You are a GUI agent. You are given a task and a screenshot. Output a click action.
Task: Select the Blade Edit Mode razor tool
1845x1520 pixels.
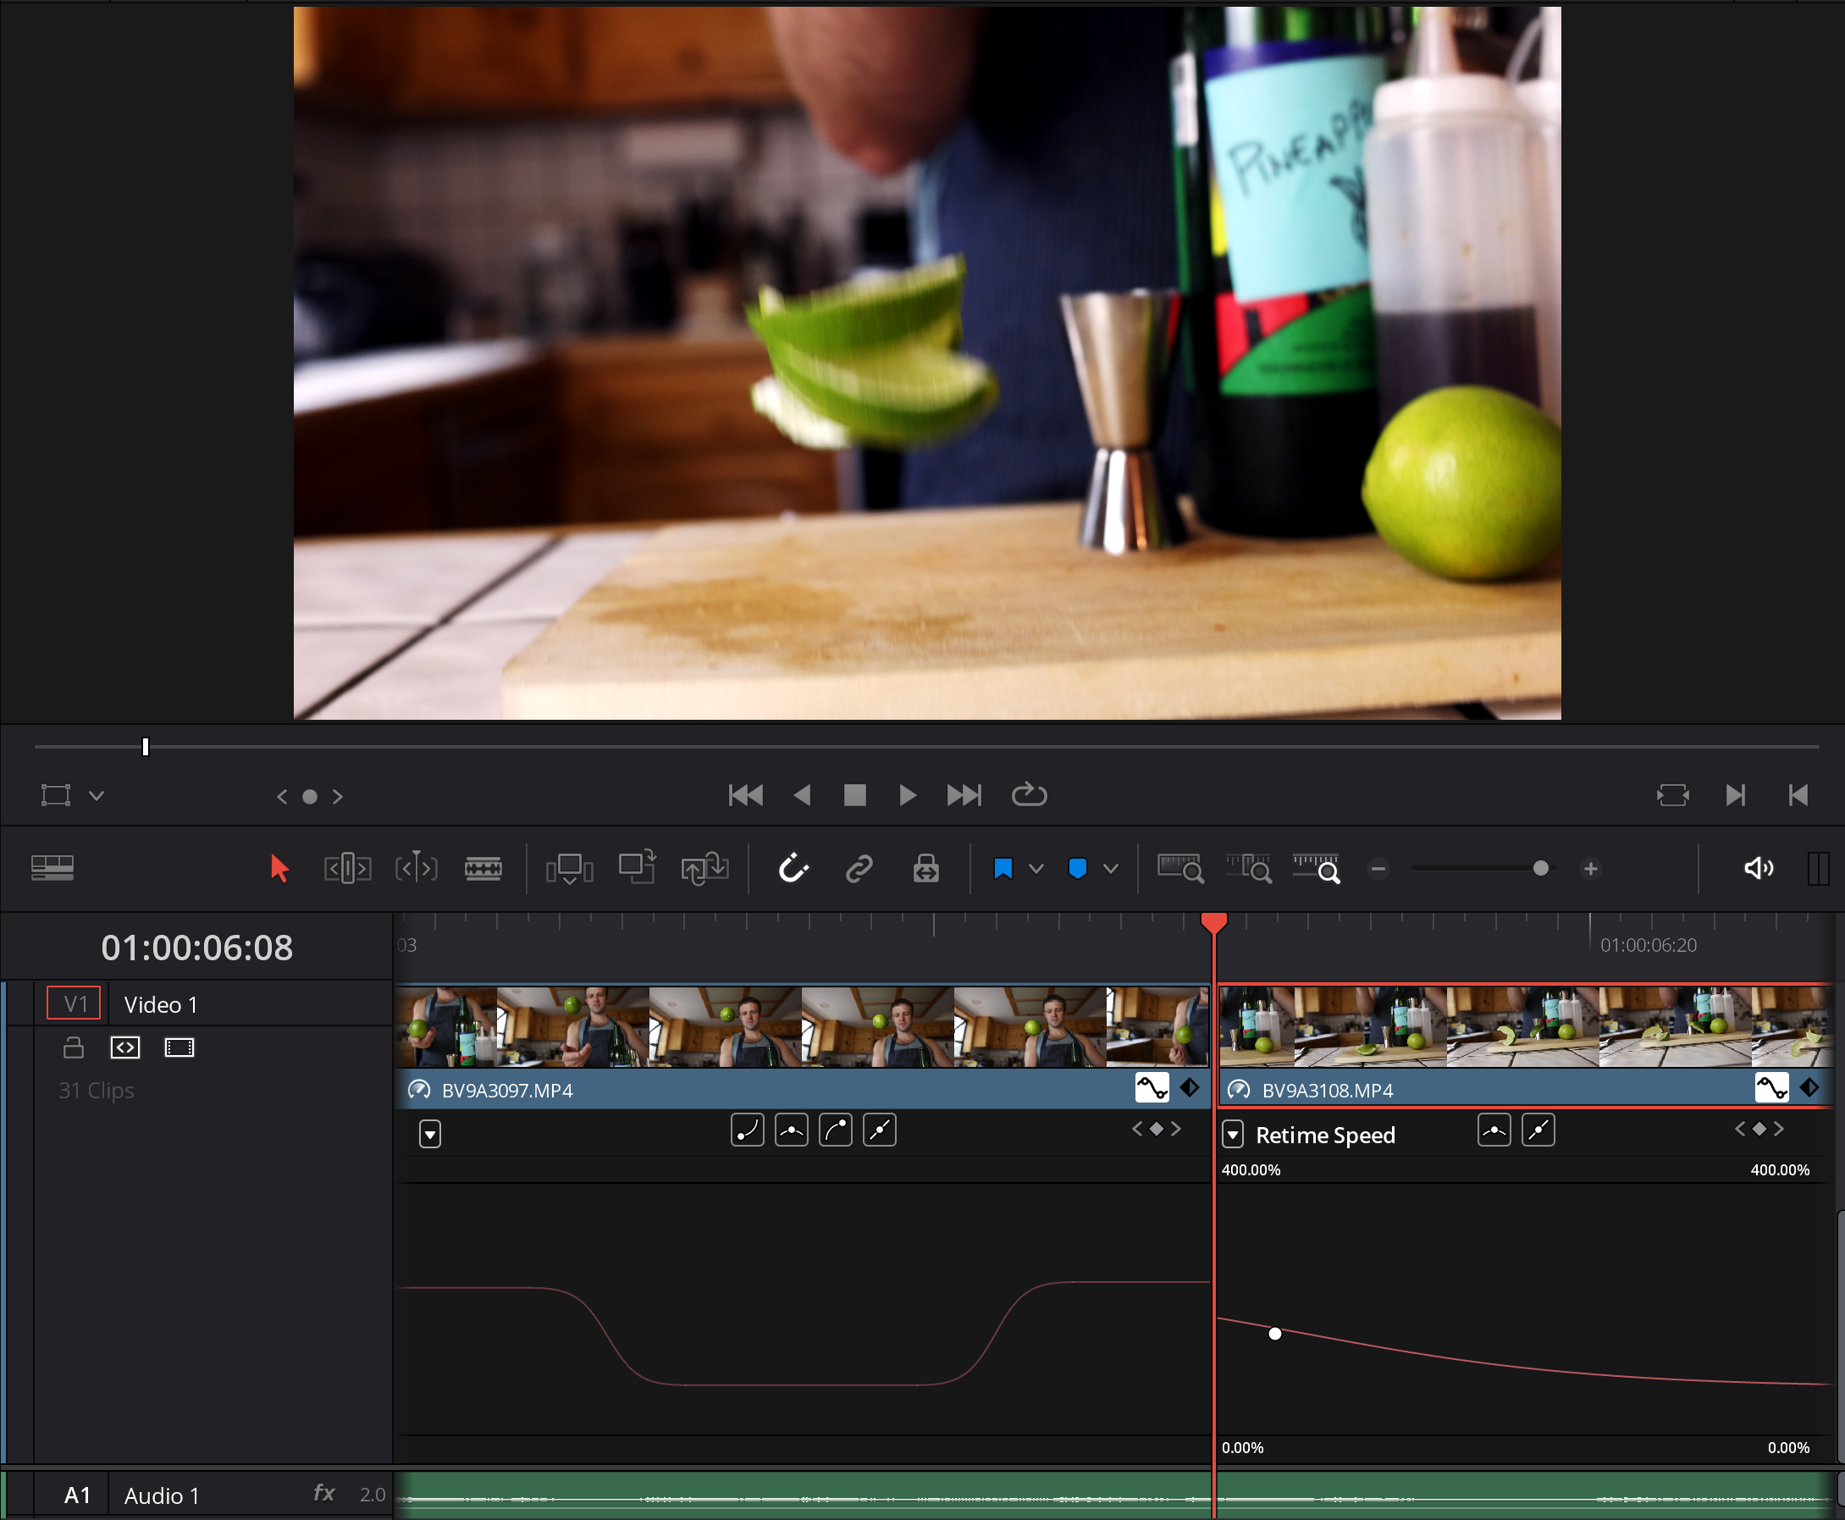tap(483, 869)
